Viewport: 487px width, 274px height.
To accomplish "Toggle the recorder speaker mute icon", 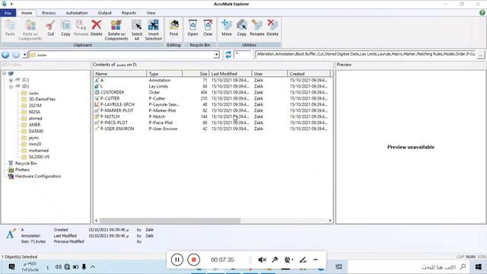I will (262, 260).
